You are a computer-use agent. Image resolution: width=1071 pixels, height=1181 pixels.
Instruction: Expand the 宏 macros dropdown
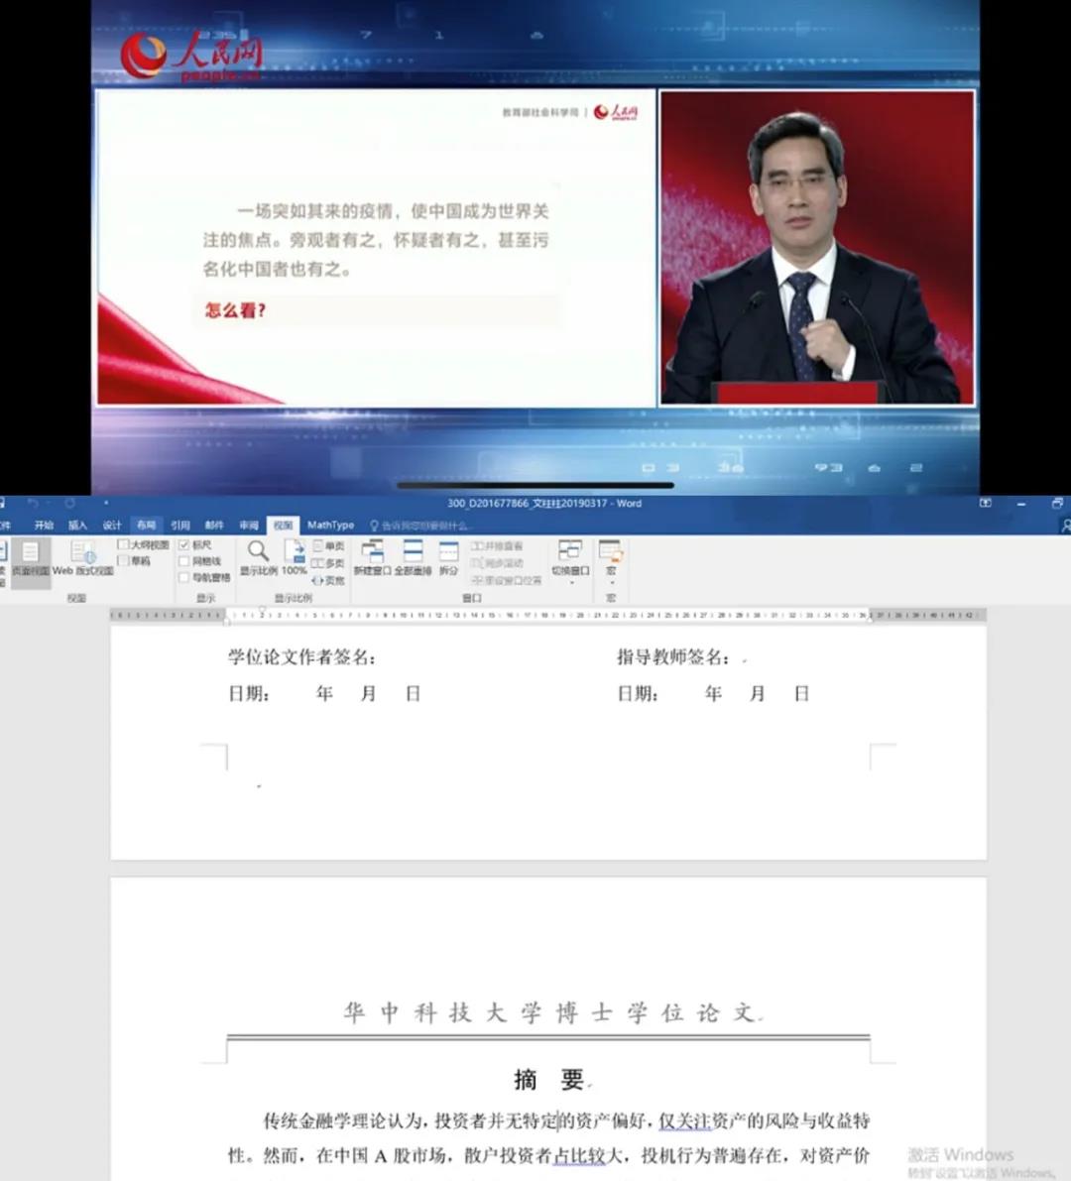click(611, 582)
